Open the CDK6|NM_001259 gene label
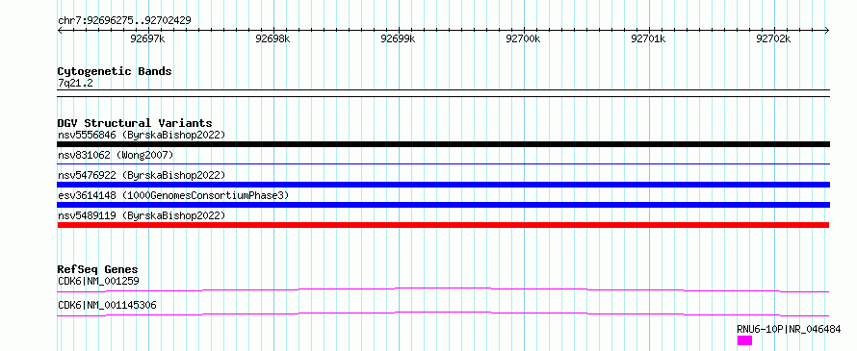857x351 pixels. [x=98, y=282]
